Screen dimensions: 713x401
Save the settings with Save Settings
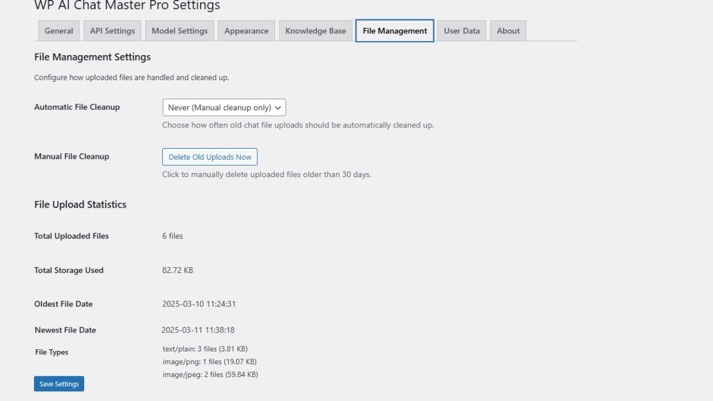coord(59,384)
